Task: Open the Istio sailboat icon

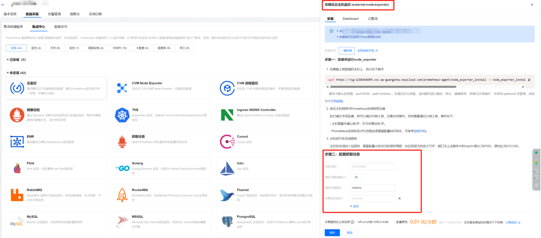Action: (x=227, y=168)
